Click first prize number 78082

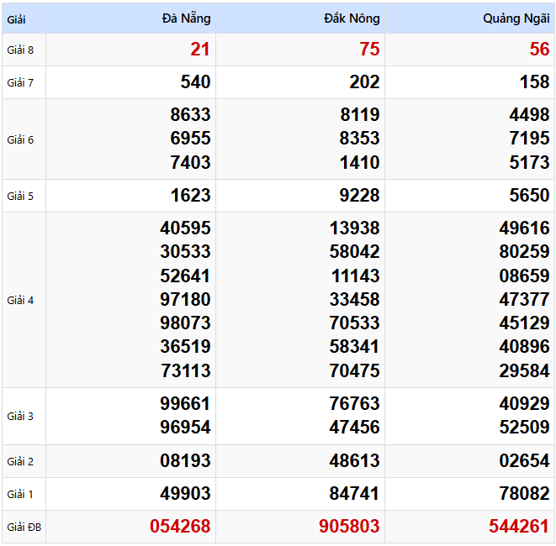pos(524,494)
